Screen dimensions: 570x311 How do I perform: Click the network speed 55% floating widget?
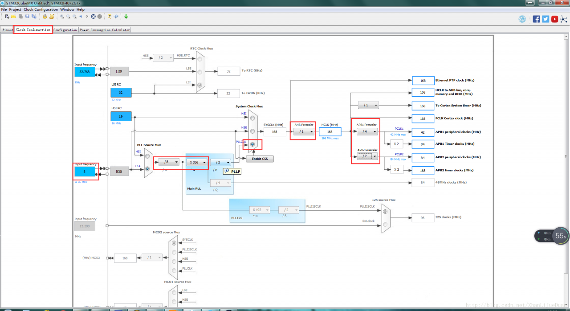[x=552, y=236]
